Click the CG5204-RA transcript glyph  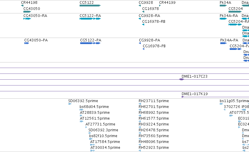coord(235,25)
